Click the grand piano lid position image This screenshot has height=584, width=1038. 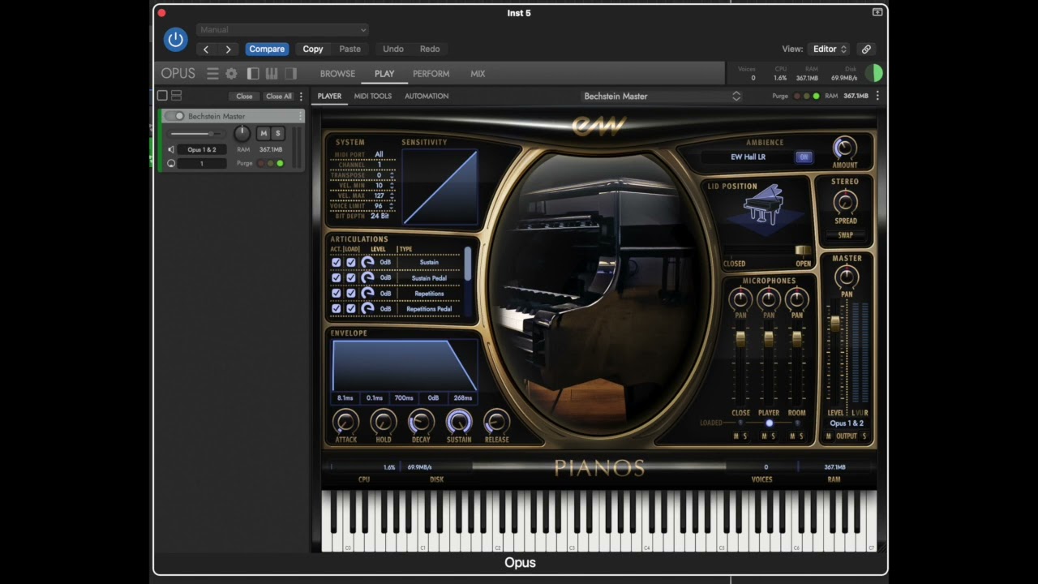pyautogui.click(x=763, y=206)
